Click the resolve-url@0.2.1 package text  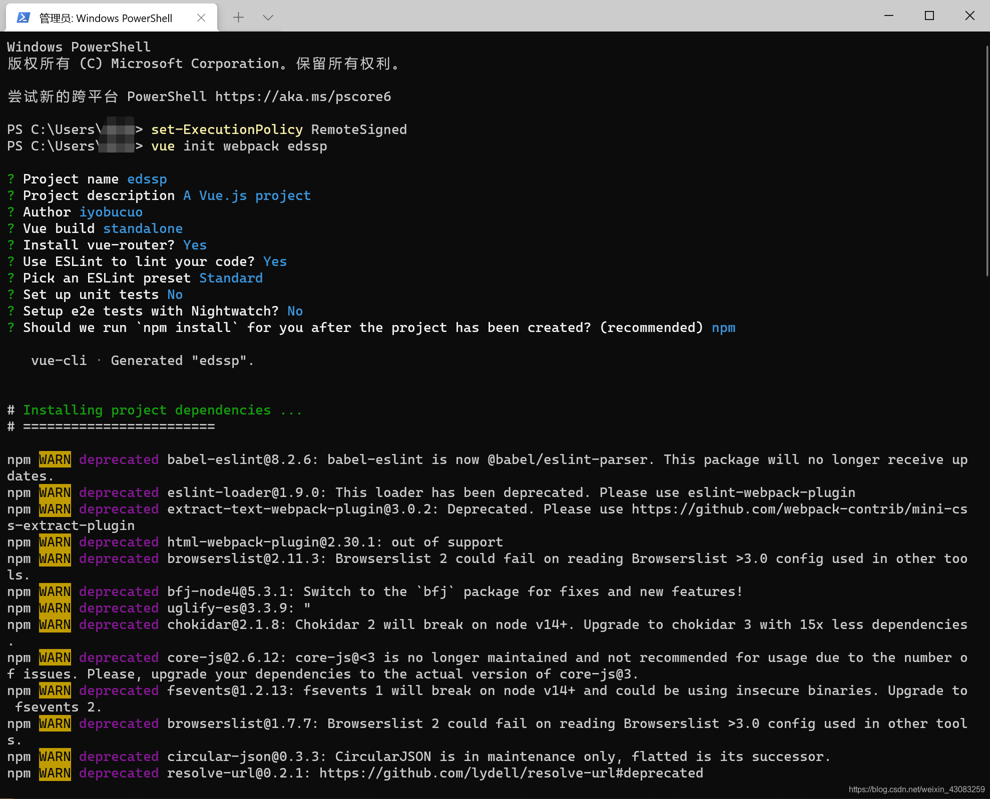point(238,773)
